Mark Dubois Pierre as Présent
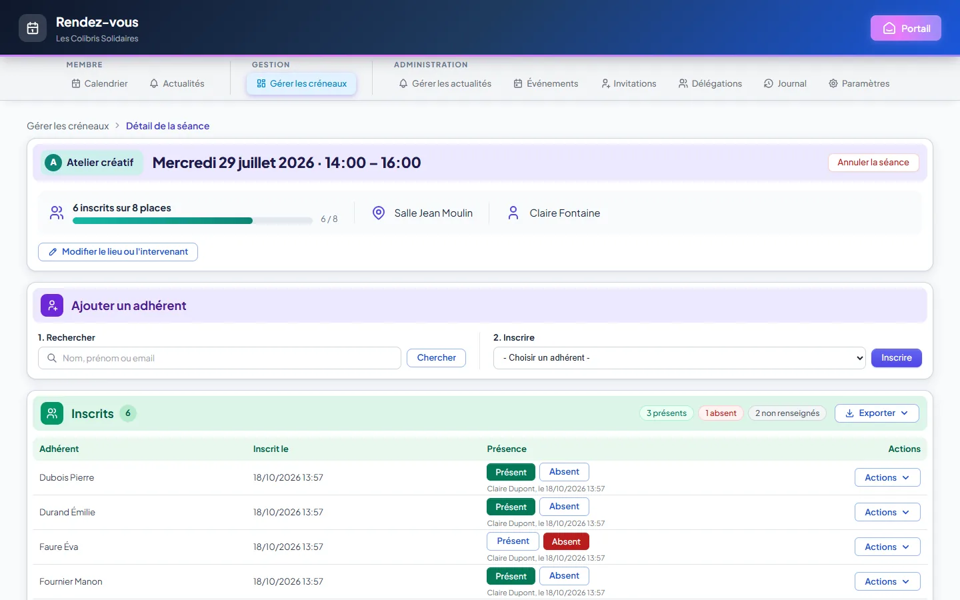 pos(511,472)
